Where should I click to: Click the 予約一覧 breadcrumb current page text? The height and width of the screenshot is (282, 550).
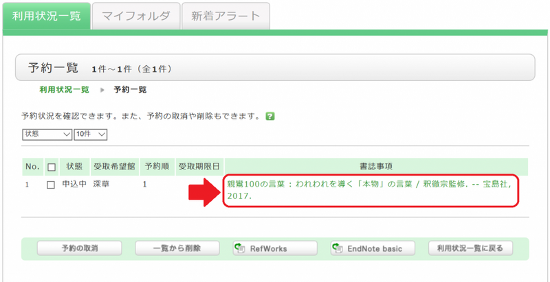tap(130, 90)
